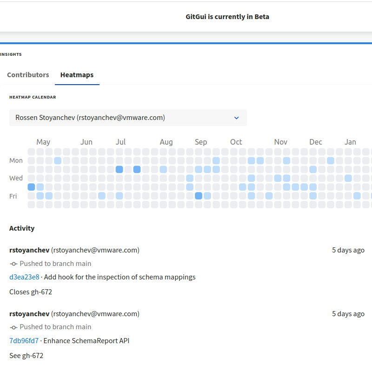Switch to the Contributors tab

(28, 75)
